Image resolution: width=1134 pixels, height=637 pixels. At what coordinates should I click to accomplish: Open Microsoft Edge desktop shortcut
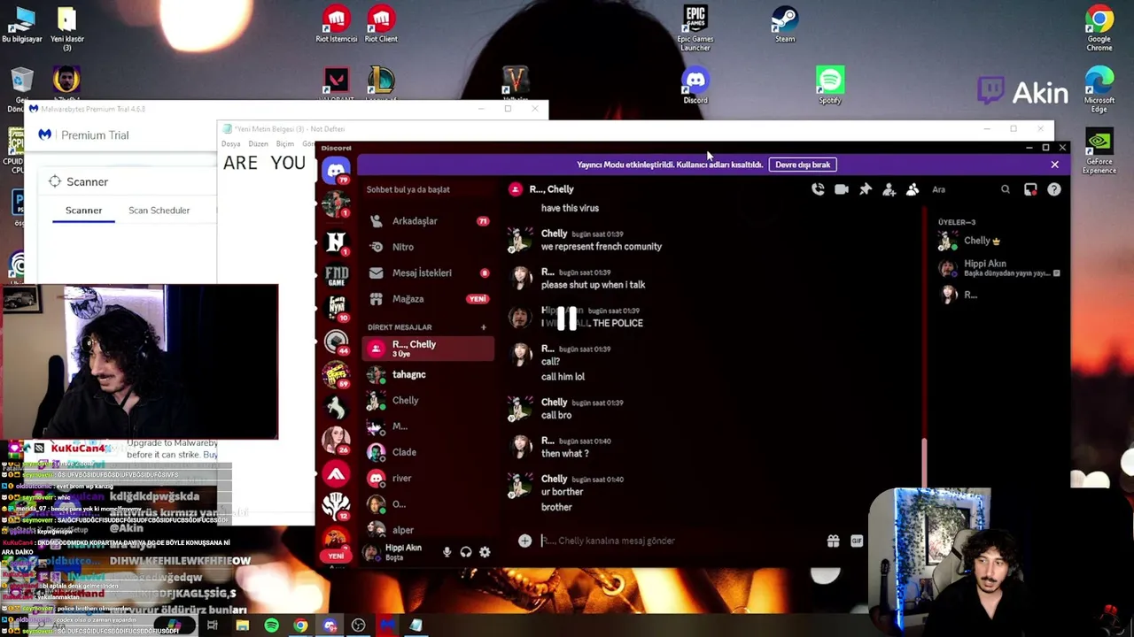1099,88
